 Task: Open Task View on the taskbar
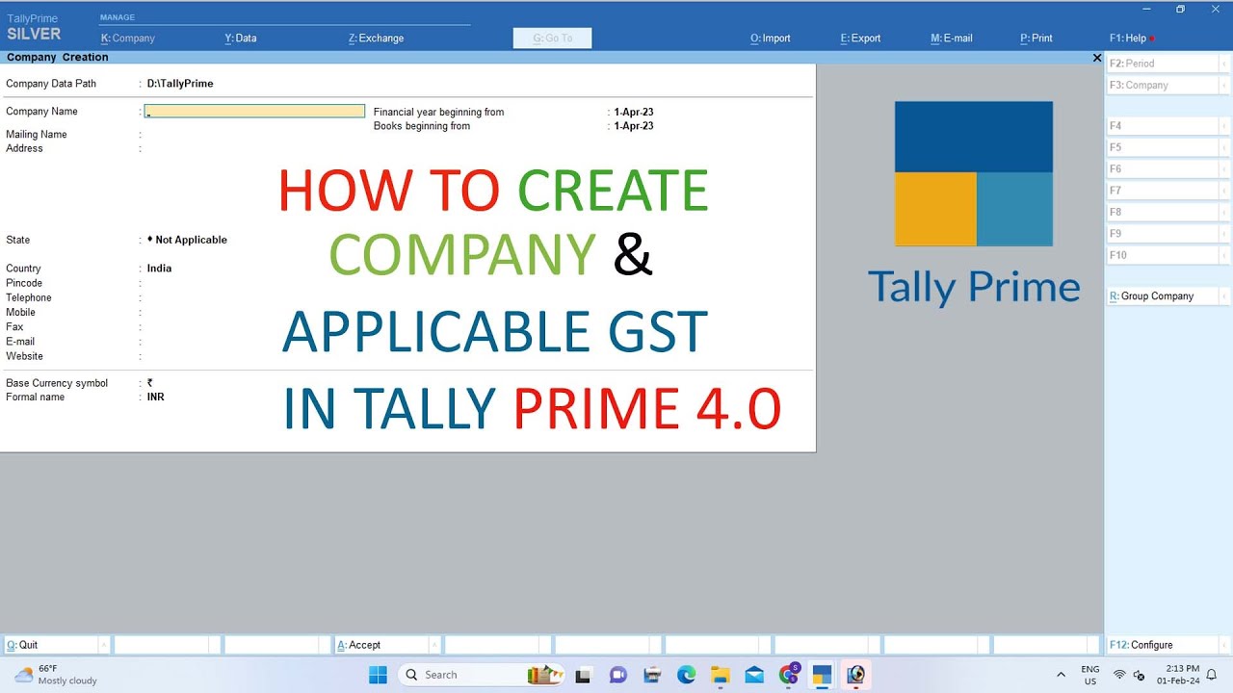tap(584, 675)
